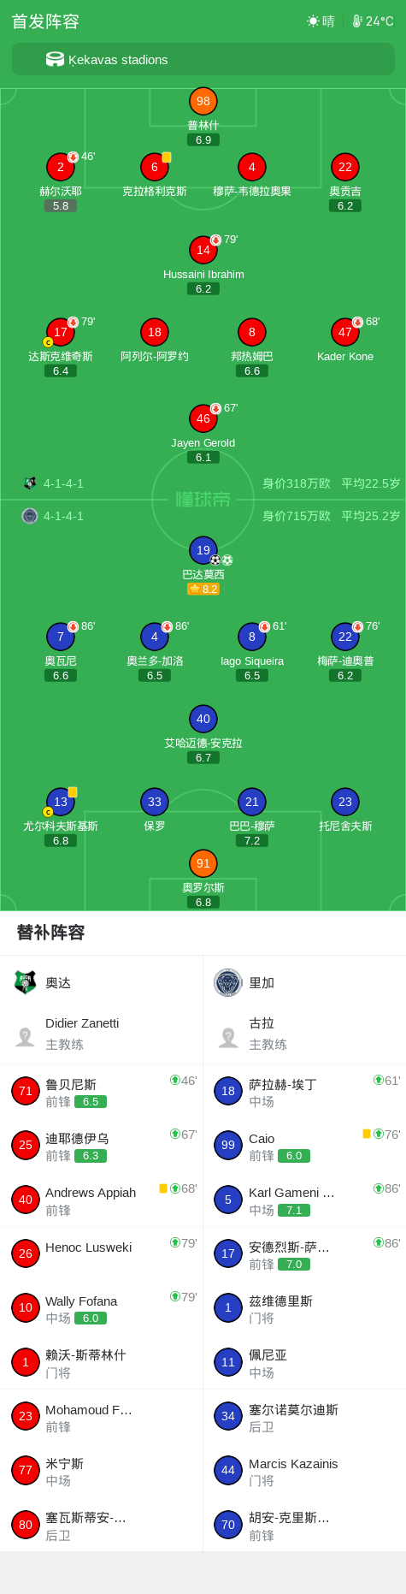Tap blue number 19 striker icon
The image size is (406, 1594).
click(203, 550)
